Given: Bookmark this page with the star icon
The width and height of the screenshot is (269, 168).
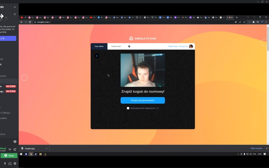Looking at the screenshot, I should click(x=244, y=22).
